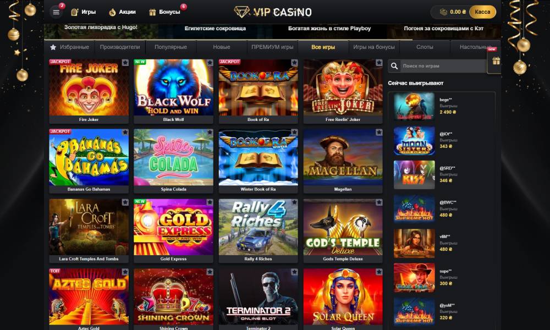Click the search magnifier icon
This screenshot has height=330, width=550.
394,66
